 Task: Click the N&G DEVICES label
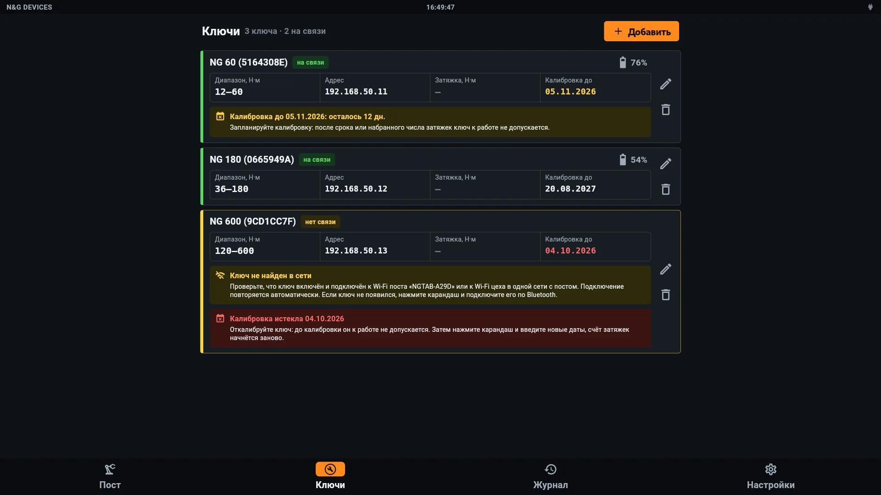(29, 7)
